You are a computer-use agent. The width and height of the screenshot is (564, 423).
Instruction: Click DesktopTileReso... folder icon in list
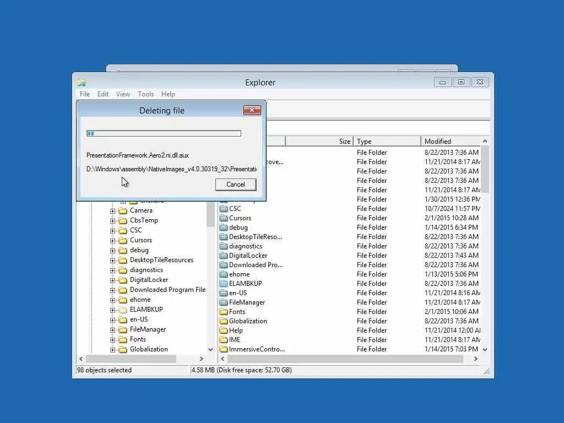[x=224, y=237]
